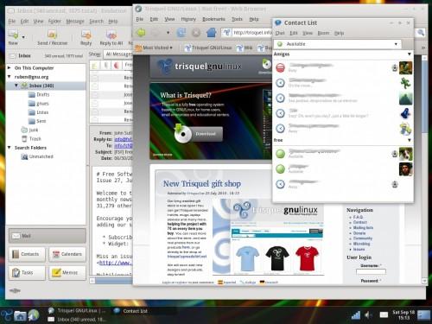Open the Available status dropdown

click(337, 44)
